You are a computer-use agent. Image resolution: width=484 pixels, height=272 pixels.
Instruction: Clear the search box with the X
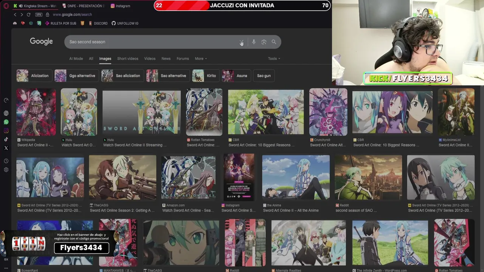click(x=241, y=42)
